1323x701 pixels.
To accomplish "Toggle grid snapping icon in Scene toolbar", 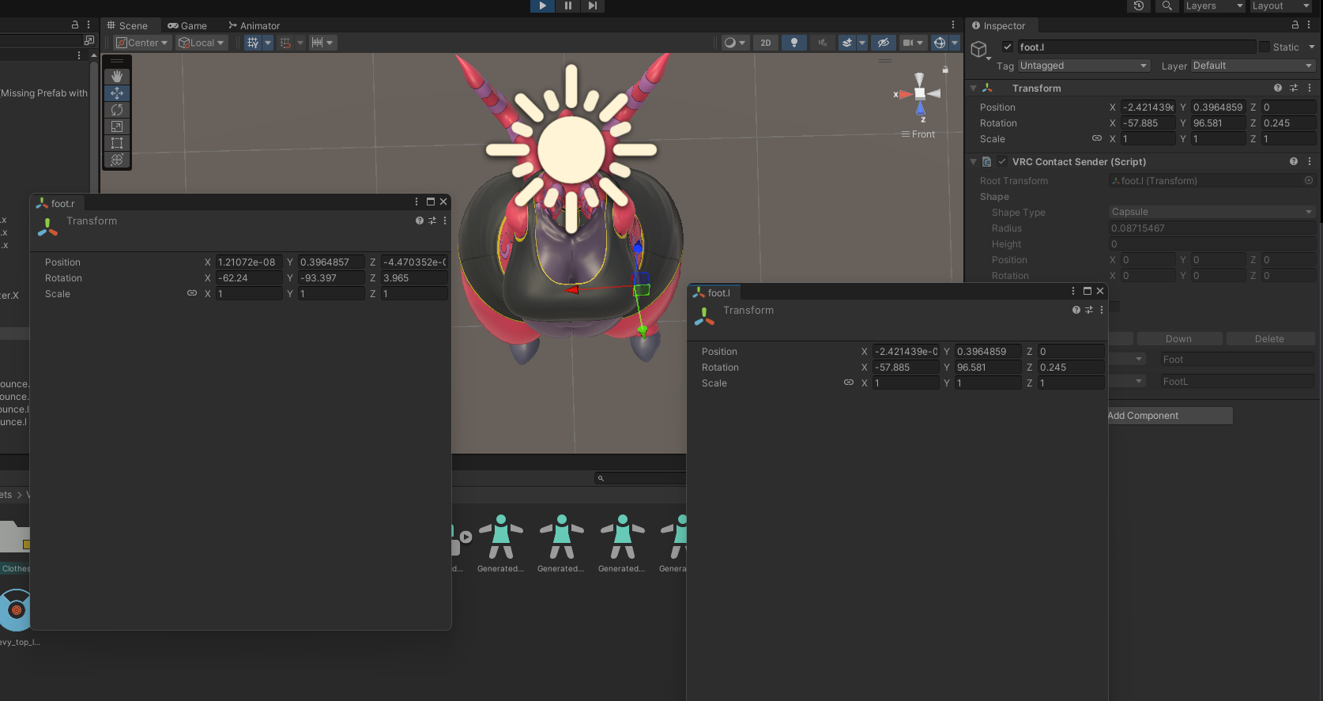I will point(253,43).
